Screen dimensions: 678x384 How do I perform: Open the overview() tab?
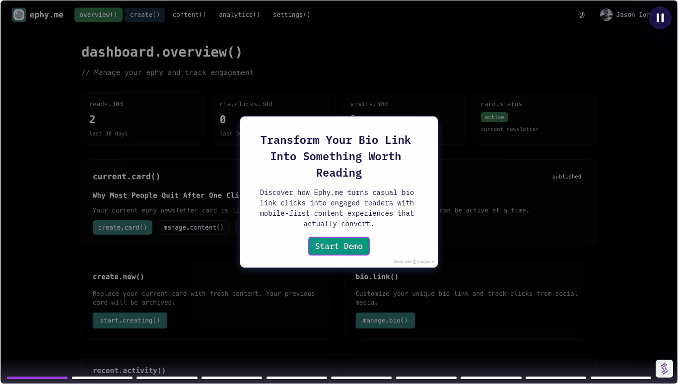(x=98, y=15)
